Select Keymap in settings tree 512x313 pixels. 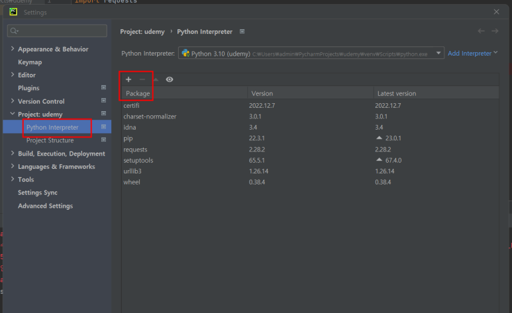click(30, 62)
